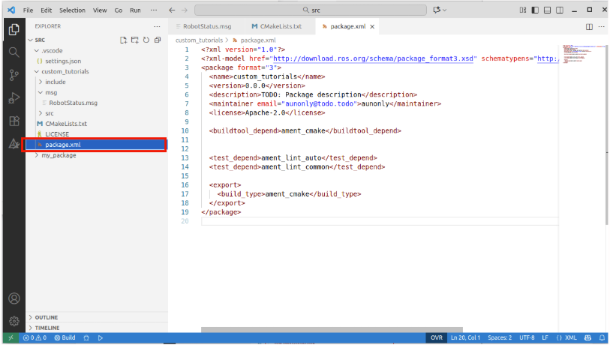This screenshot has height=345, width=610.
Task: Click the New File icon in Explorer
Action: 124,40
